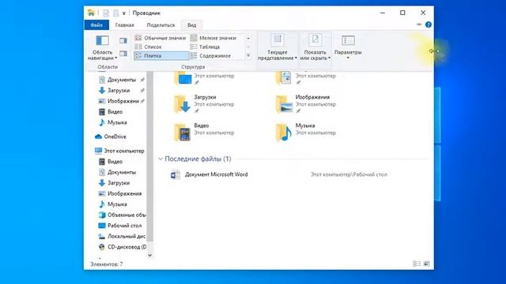The width and height of the screenshot is (506, 284).
Task: Select the partially hidden desktop folder tile
Action: pyautogui.click(x=205, y=79)
